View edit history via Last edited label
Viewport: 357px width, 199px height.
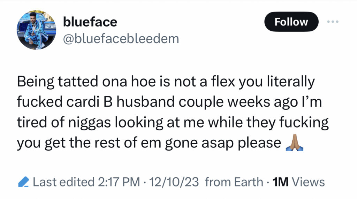point(63,182)
